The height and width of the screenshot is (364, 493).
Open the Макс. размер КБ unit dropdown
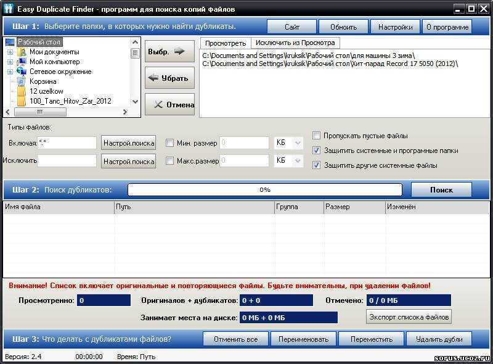coord(298,160)
